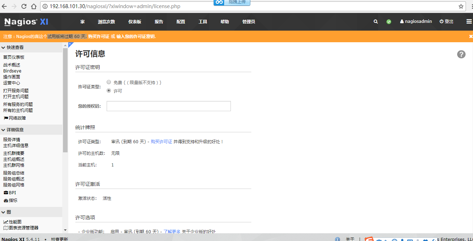Open the 仪表板 menu

pyautogui.click(x=135, y=22)
